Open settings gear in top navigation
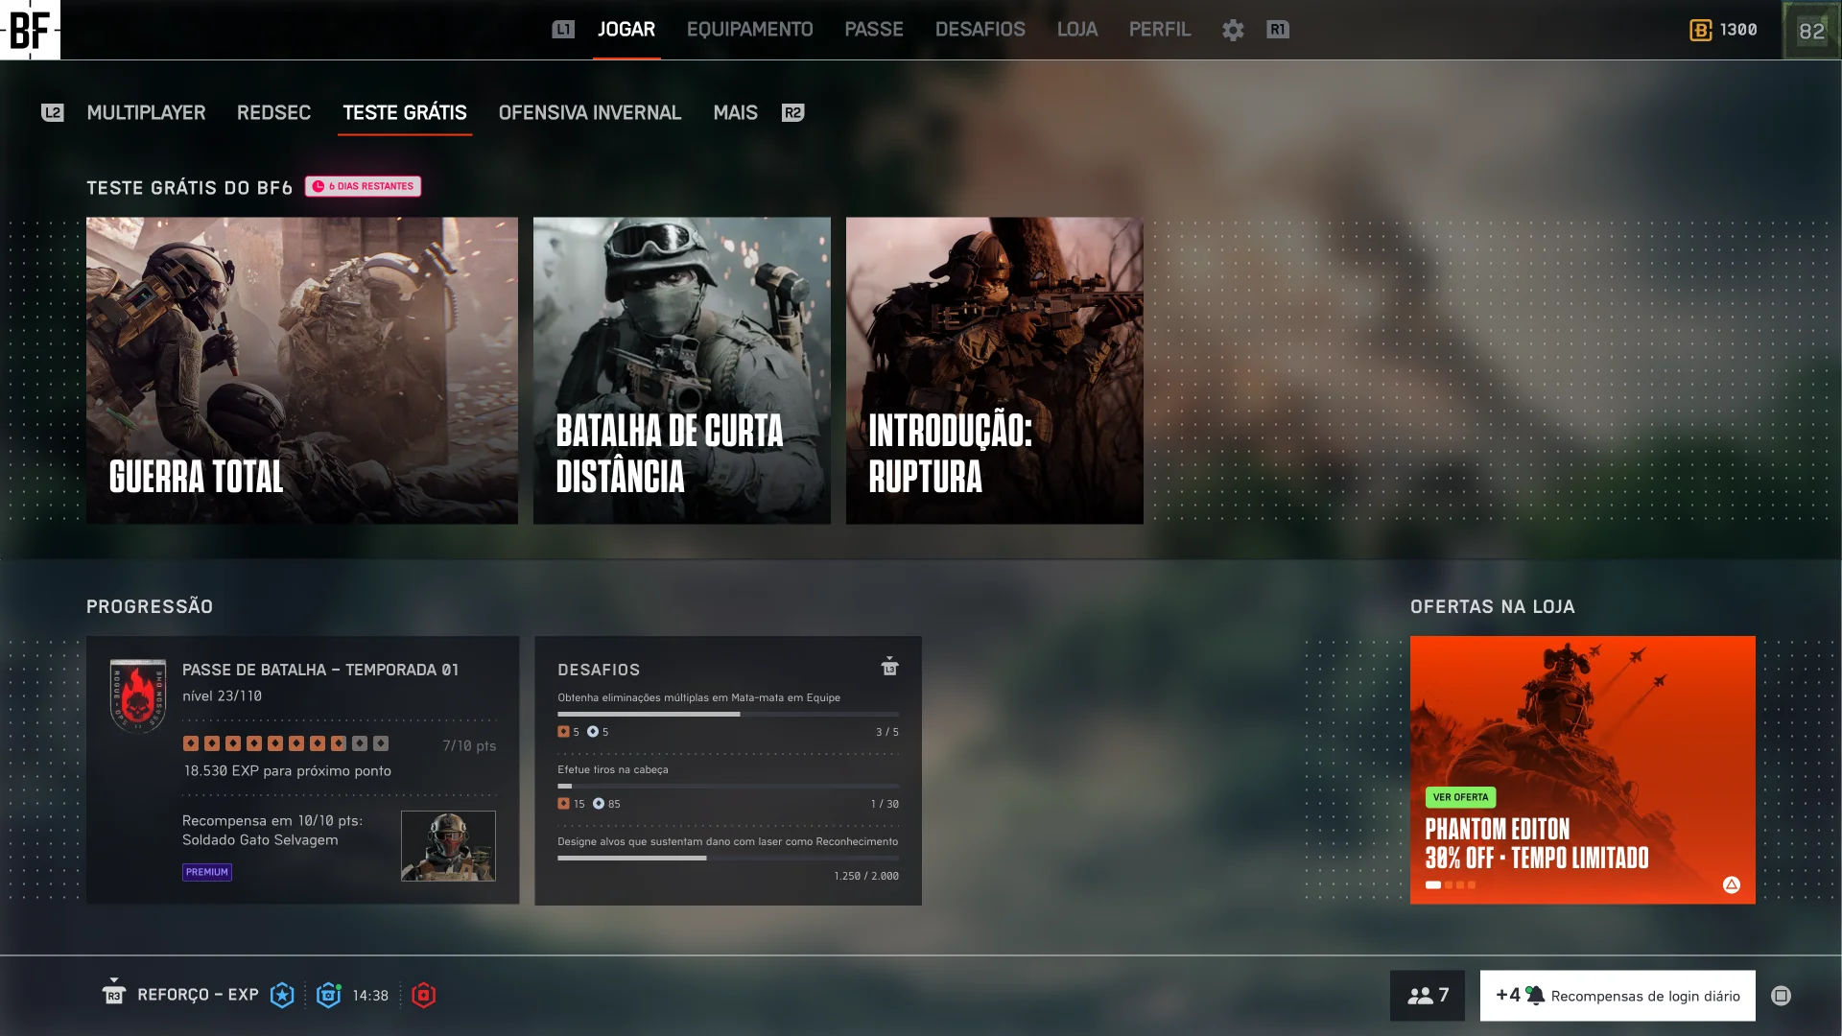This screenshot has height=1036, width=1842. tap(1233, 30)
